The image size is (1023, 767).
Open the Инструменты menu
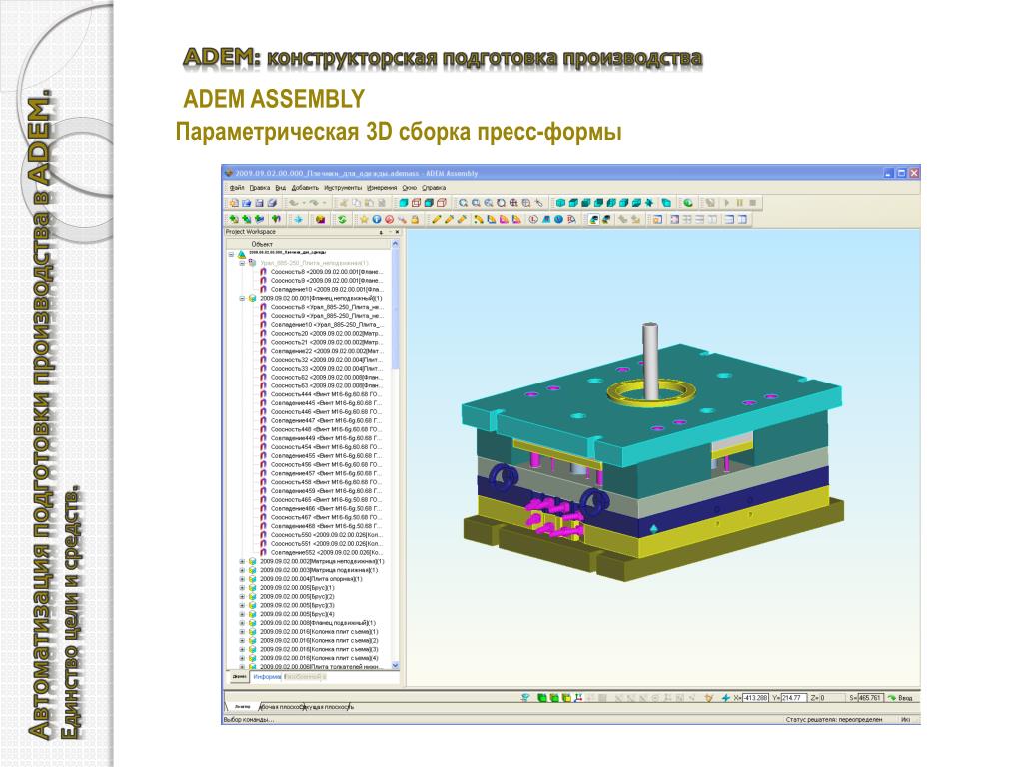(343, 188)
